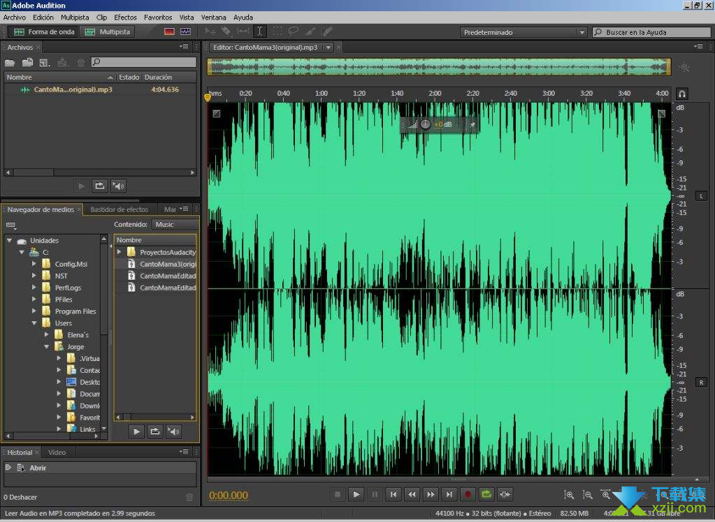This screenshot has width=715, height=522.
Task: Click Import File icon in Archivos panel
Action: coord(27,62)
